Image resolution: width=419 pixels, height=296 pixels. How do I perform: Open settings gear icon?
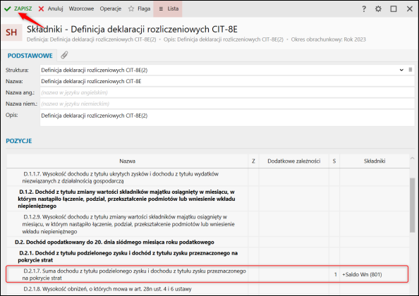[378, 8]
